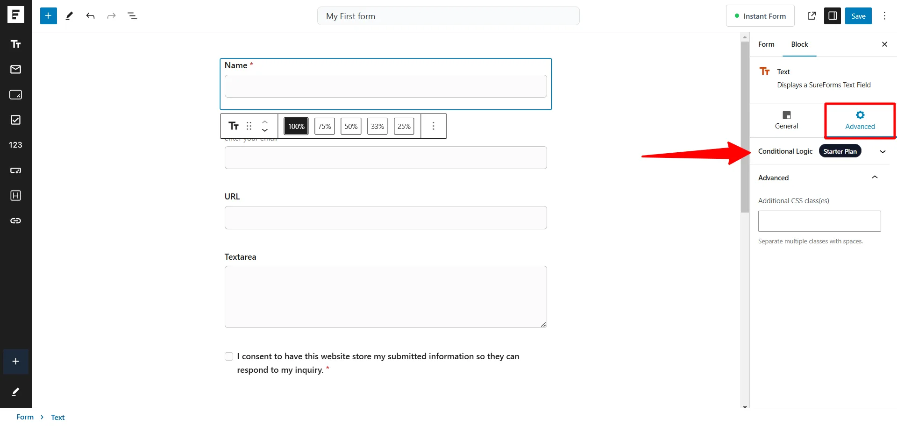
Task: Click the Undo arrow in the top toolbar
Action: [90, 15]
